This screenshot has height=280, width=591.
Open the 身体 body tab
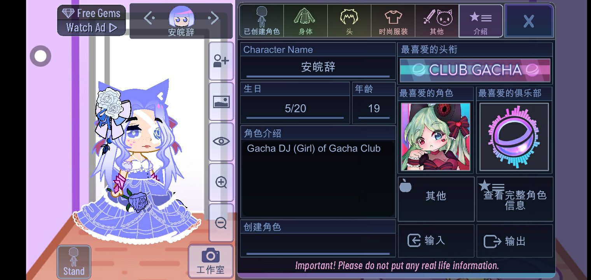(x=305, y=21)
